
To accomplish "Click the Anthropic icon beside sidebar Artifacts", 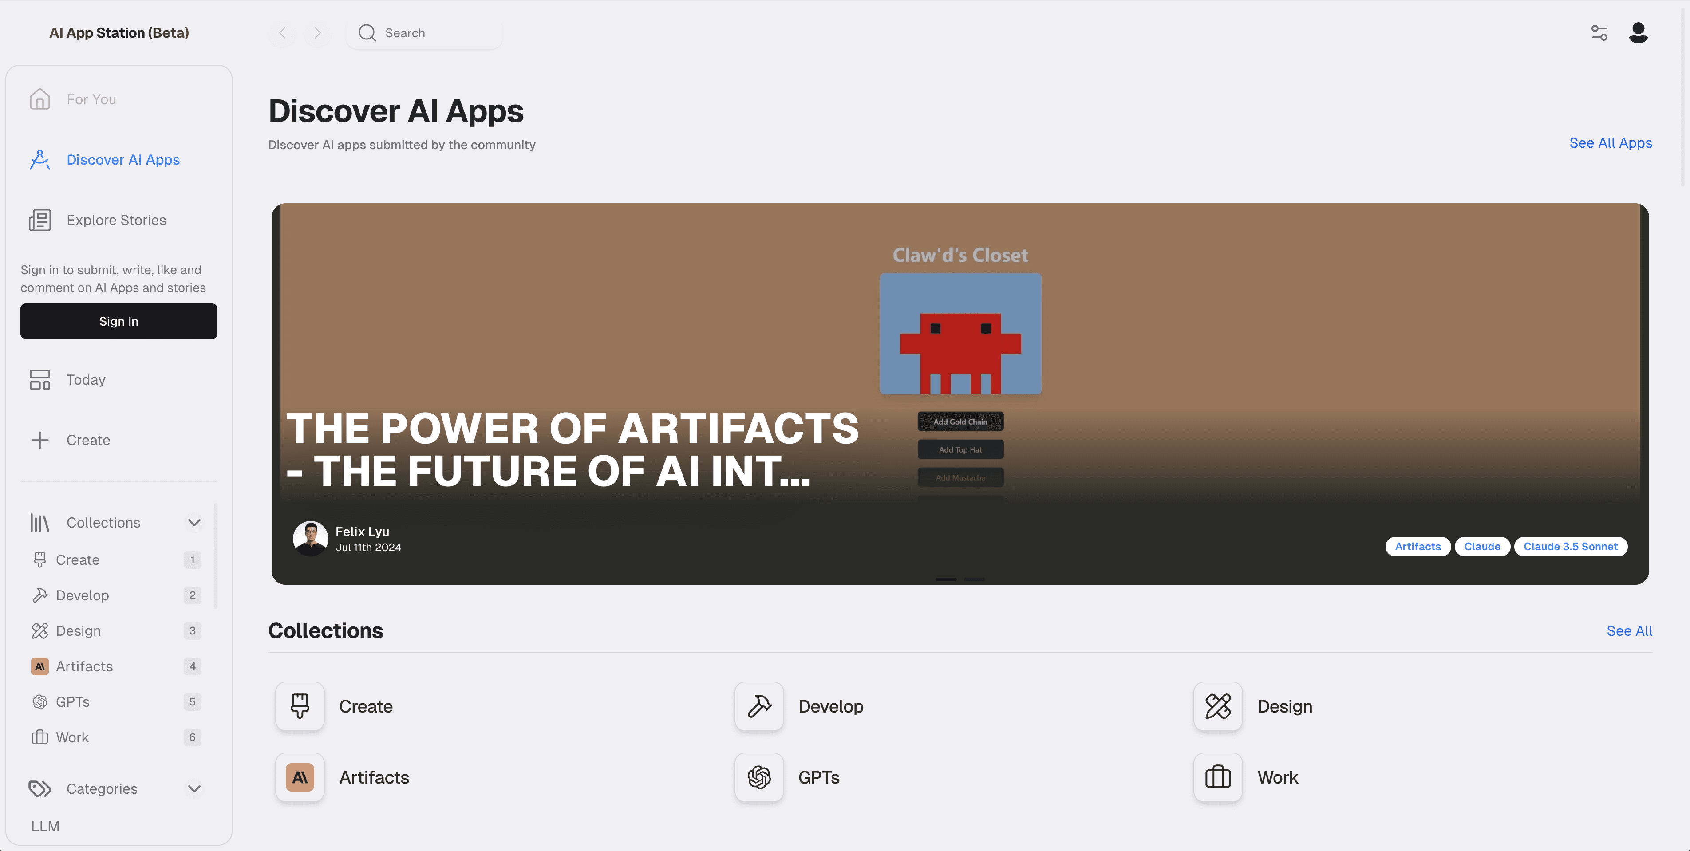I will point(39,666).
